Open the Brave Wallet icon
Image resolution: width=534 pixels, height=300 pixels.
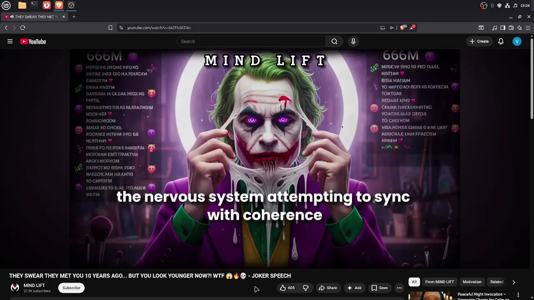[x=511, y=28]
